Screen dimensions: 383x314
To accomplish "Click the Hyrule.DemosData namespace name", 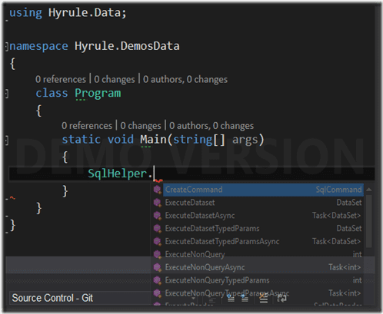I will point(127,46).
